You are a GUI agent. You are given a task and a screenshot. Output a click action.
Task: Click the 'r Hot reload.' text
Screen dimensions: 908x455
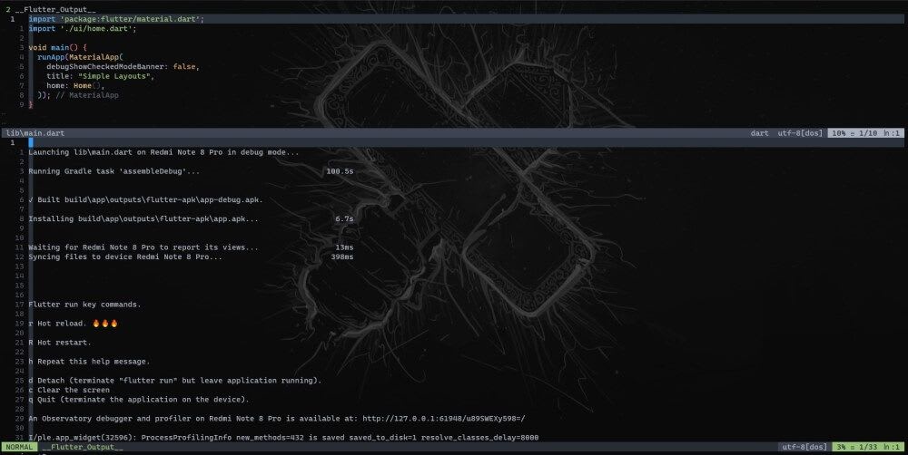point(57,324)
